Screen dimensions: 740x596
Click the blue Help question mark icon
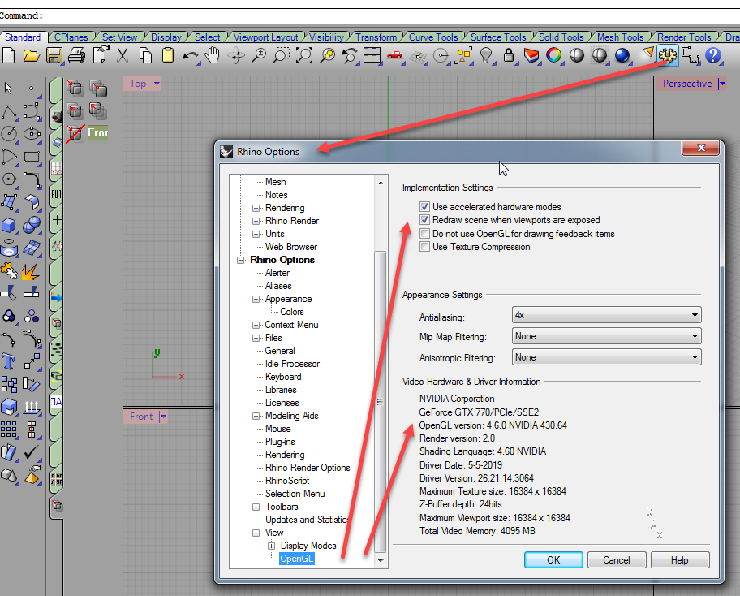tap(713, 55)
